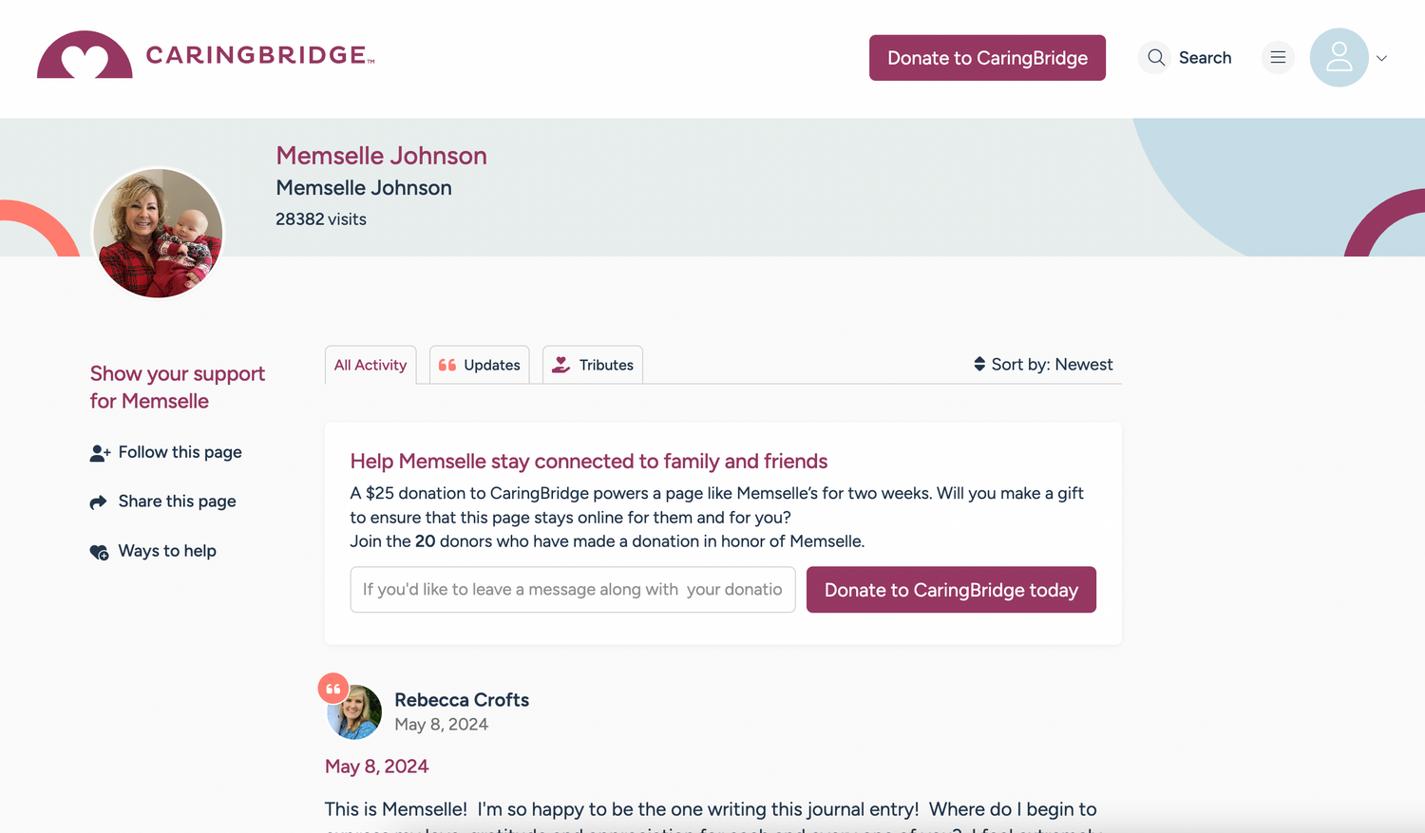Click the CaringBridge heart logo
Image resolution: width=1425 pixels, height=833 pixels.
pyautogui.click(x=85, y=56)
